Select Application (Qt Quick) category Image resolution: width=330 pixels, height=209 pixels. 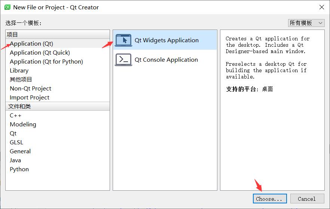[40, 53]
